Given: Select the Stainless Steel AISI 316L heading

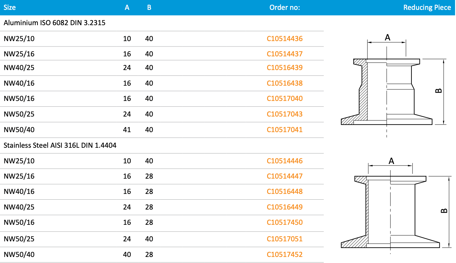Looking at the screenshot, I should 60,146.
